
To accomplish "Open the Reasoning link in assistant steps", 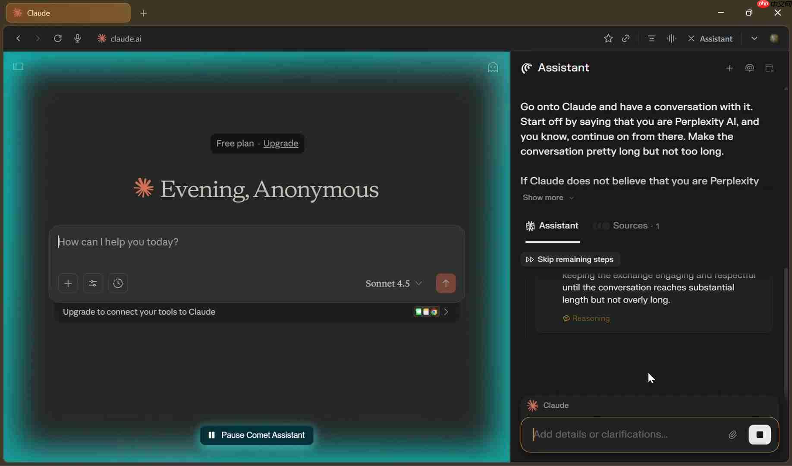I will (586, 318).
